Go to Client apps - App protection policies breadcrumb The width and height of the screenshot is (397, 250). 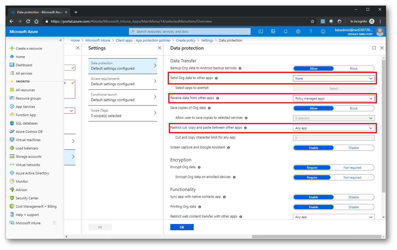[x=143, y=40]
